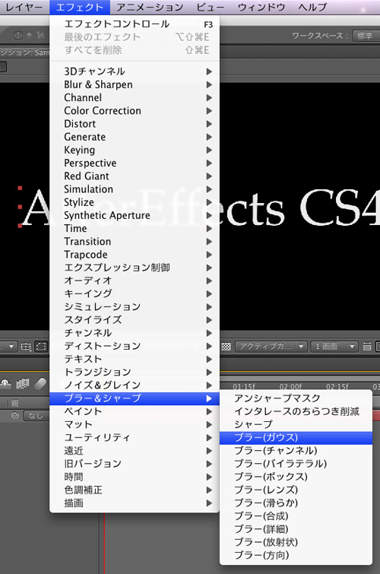Image resolution: width=380 pixels, height=574 pixels.
Task: Enable frame blending filmstrip icon in timeline
Action: coord(23,384)
